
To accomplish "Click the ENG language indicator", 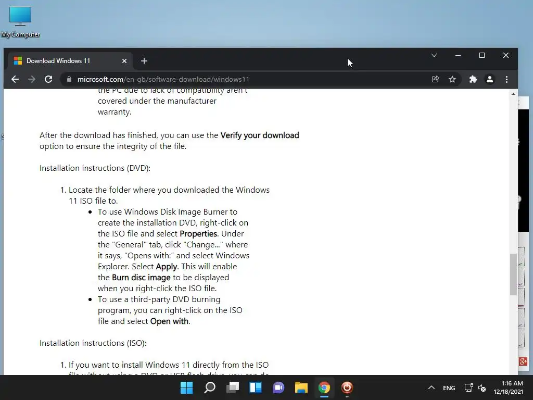I will [x=449, y=387].
